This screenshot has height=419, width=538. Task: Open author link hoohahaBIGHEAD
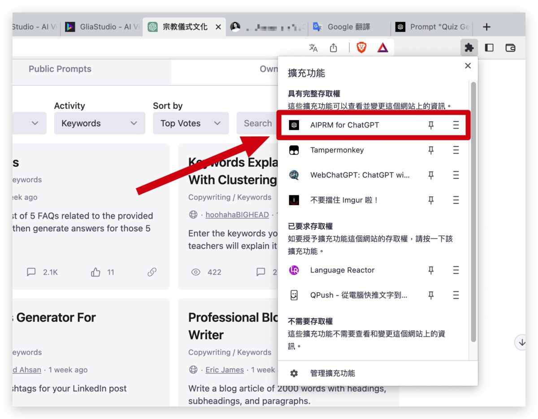tap(237, 215)
